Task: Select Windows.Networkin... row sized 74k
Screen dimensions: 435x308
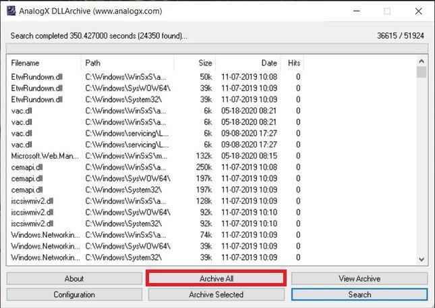Action: (156, 235)
